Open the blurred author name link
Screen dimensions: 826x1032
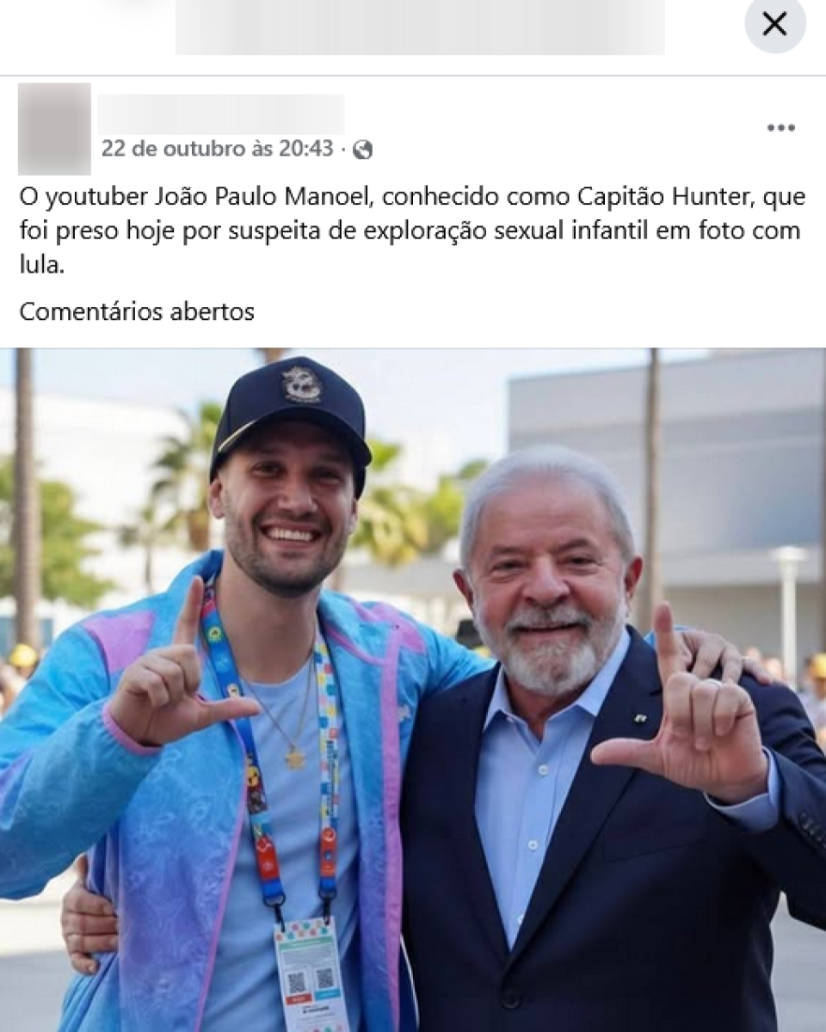pyautogui.click(x=221, y=114)
